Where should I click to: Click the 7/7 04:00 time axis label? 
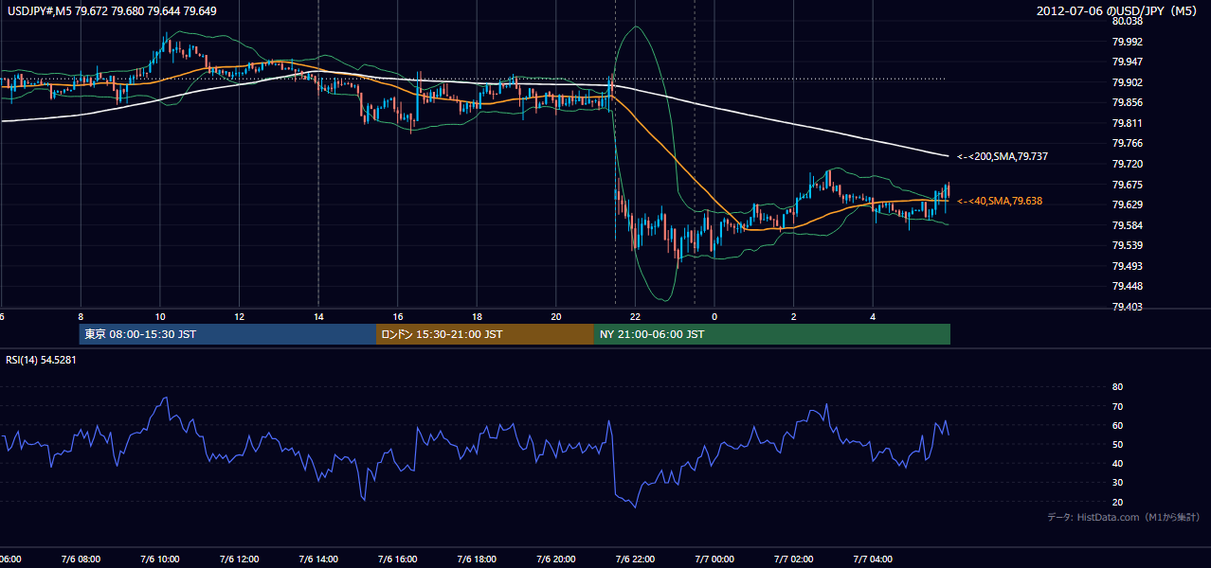point(874,559)
